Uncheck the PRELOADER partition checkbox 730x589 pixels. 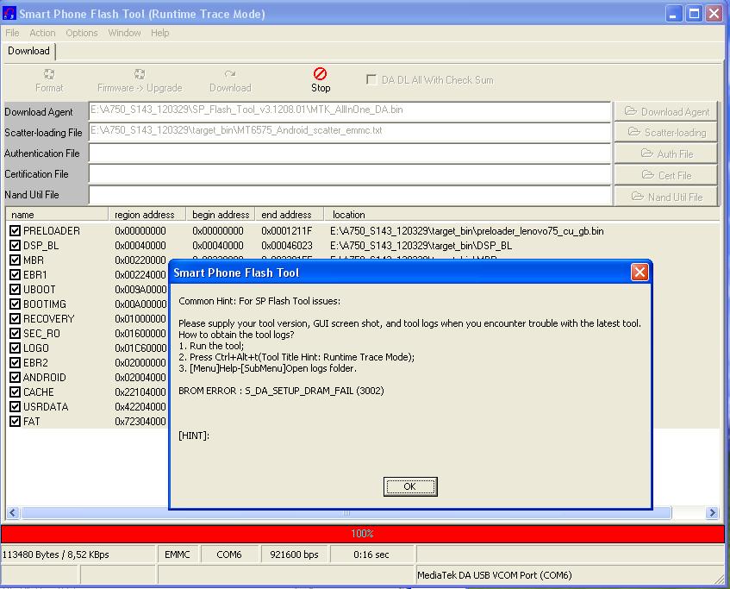[15, 230]
